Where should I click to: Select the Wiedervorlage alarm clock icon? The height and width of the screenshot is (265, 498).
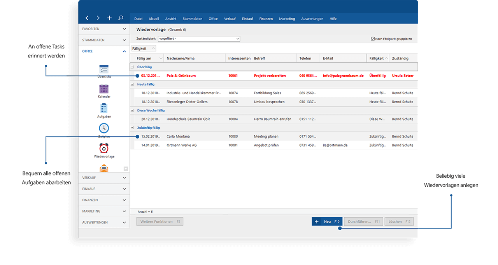[104, 149]
